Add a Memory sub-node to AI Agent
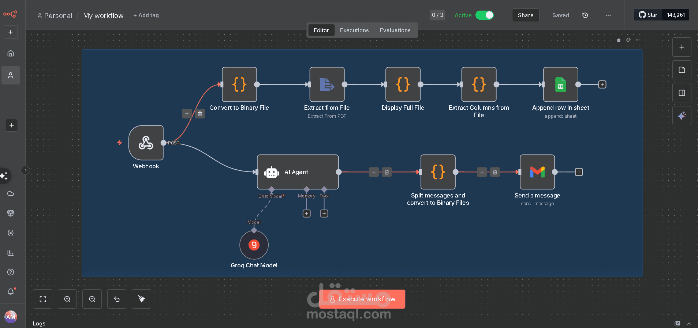This screenshot has height=328, width=698. (x=307, y=214)
